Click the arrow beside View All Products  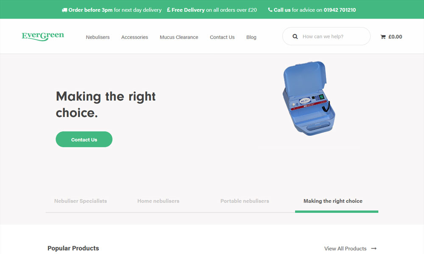tap(374, 248)
